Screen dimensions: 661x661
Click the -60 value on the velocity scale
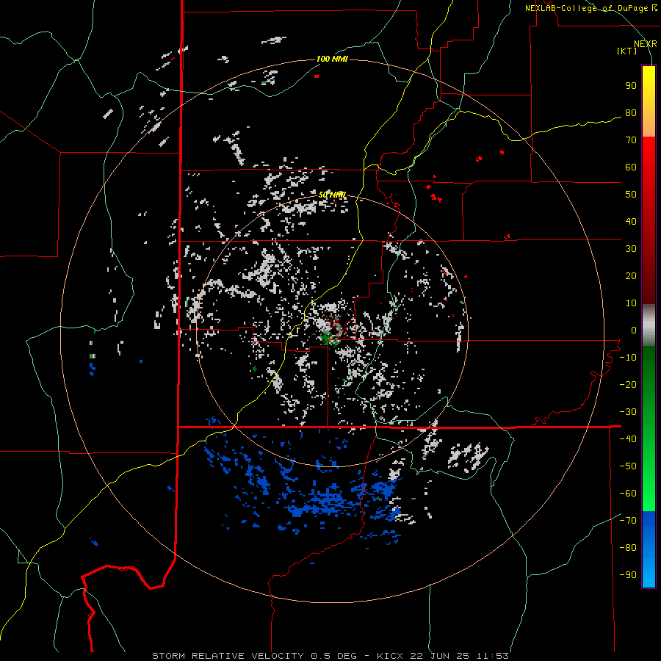628,494
